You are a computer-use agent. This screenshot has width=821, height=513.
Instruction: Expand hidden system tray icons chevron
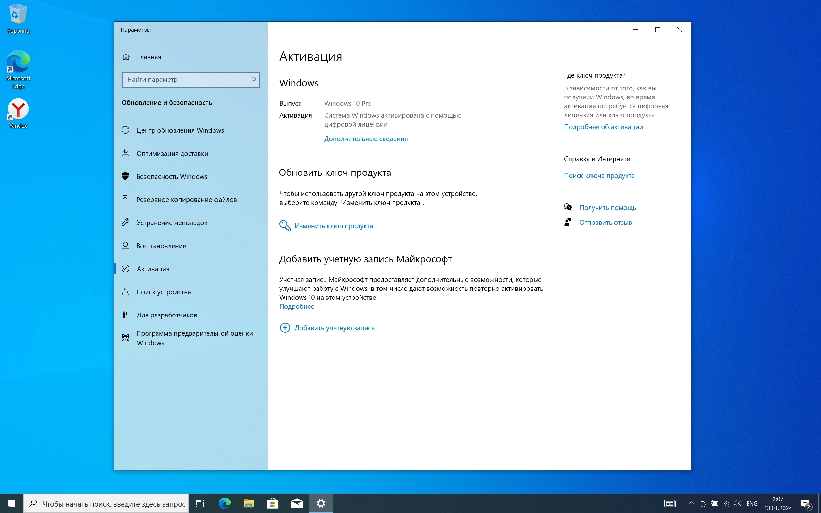(691, 503)
